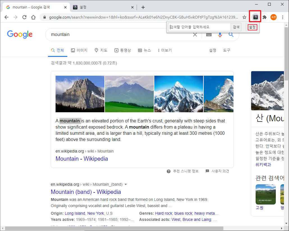Open the snowy blue-sky peak thumbnail
Viewport: 289px width, 231px height.
point(179,94)
